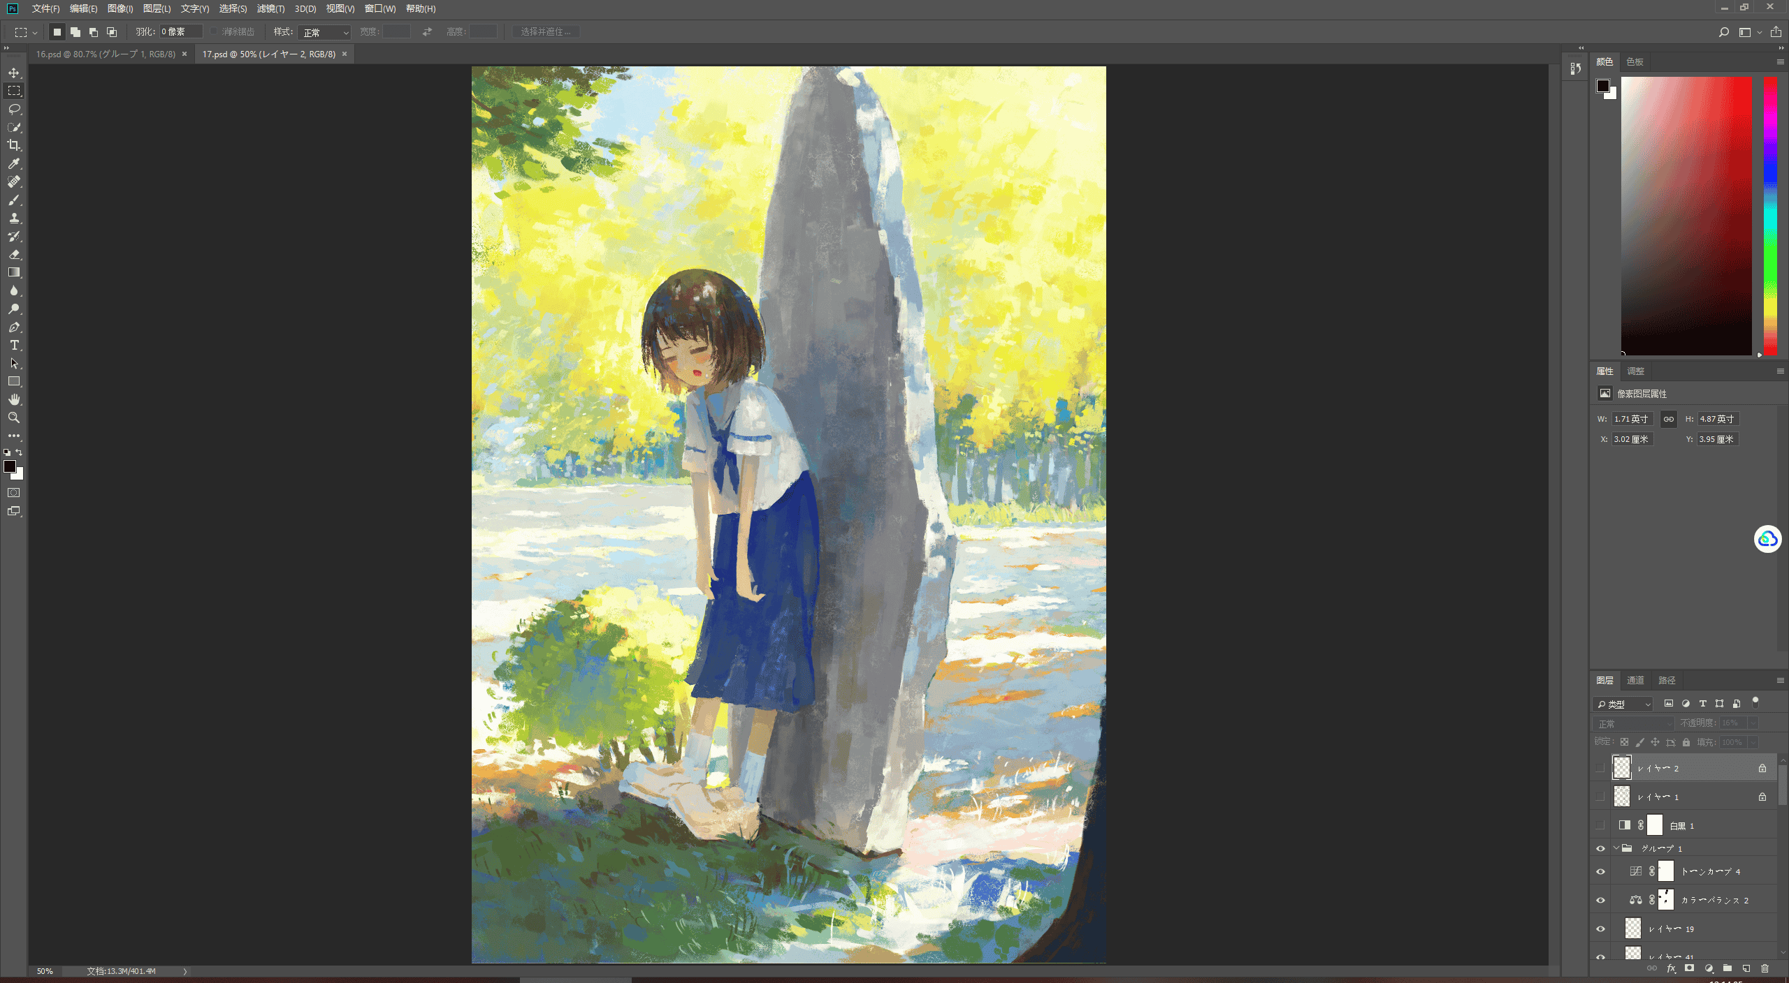Switch to the 16.psd document tab
Screen dimensions: 1789x983
tap(106, 54)
